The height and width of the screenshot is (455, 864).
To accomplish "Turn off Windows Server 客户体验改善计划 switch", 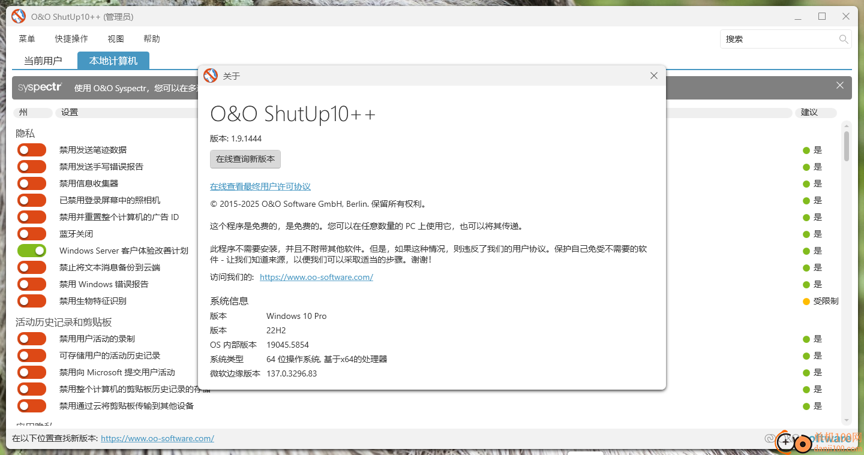I will click(32, 251).
